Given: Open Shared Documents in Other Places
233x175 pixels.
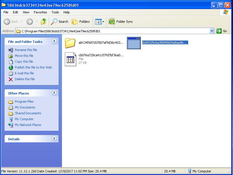Looking at the screenshot, I should pos(28,113).
